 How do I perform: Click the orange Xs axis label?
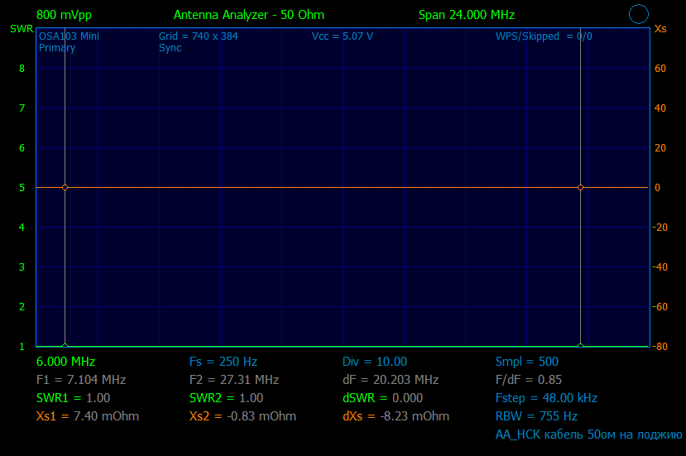tap(660, 29)
